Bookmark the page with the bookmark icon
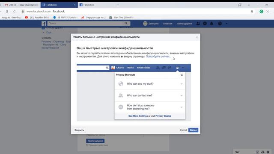Image resolution: width=274 pixels, height=154 pixels. pos(252,12)
